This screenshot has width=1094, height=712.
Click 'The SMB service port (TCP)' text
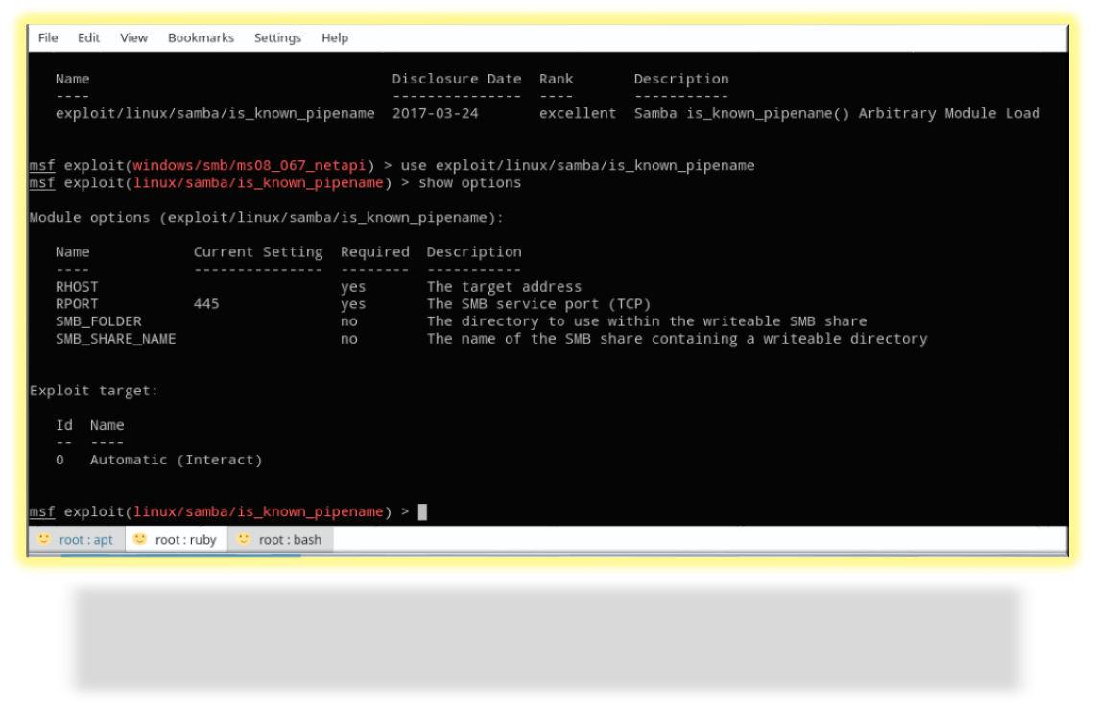click(538, 304)
